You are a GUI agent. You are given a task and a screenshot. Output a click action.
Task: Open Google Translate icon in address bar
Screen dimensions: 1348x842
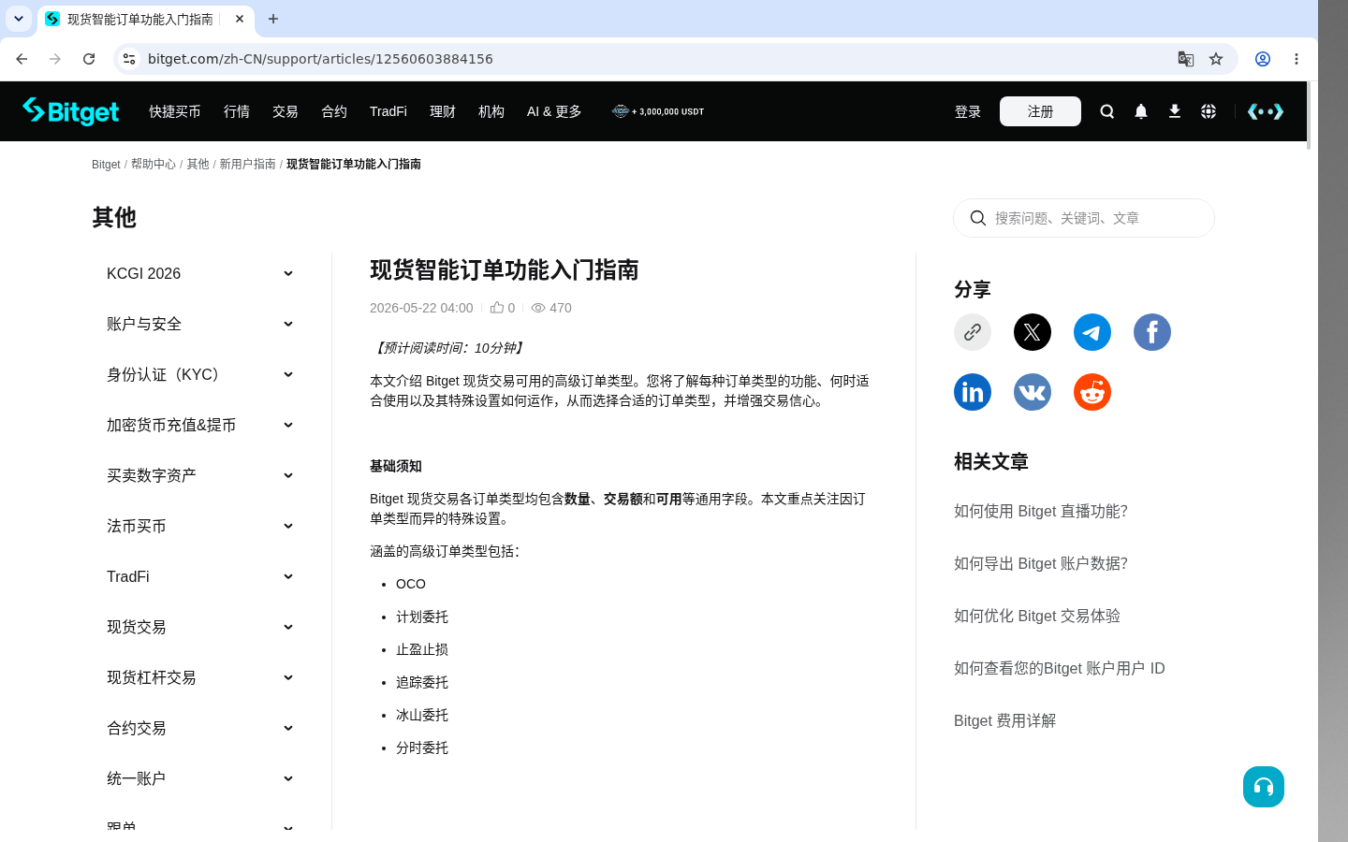[1186, 59]
